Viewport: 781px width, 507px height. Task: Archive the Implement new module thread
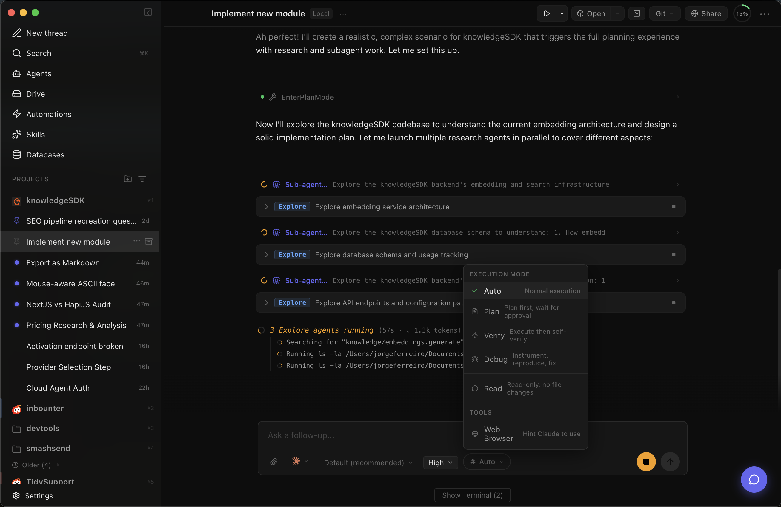pyautogui.click(x=149, y=242)
